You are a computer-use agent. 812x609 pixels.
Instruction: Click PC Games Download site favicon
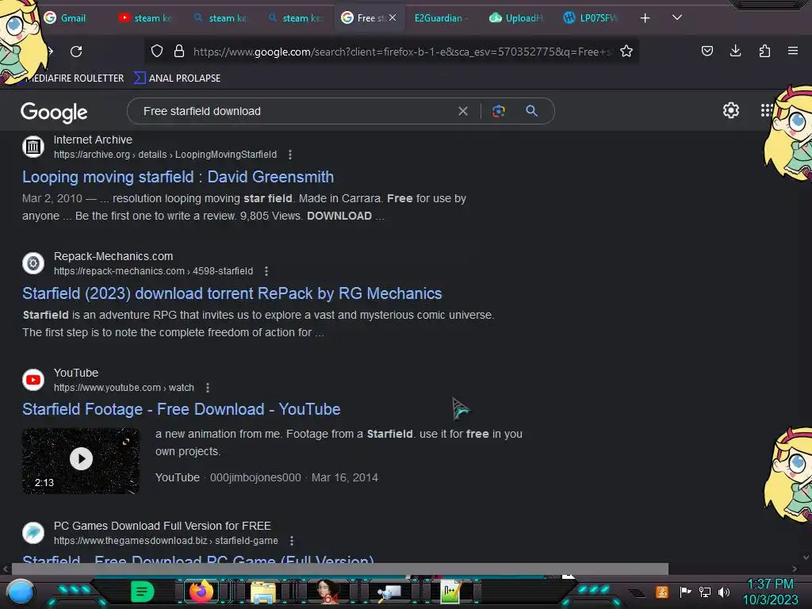coord(33,533)
